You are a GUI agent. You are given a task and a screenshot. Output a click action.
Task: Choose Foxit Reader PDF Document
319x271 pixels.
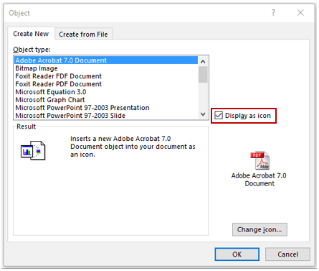(x=106, y=84)
